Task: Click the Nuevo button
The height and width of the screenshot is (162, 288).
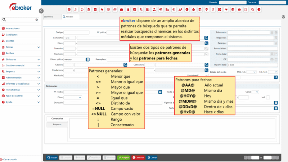Action: pyautogui.click(x=80, y=158)
